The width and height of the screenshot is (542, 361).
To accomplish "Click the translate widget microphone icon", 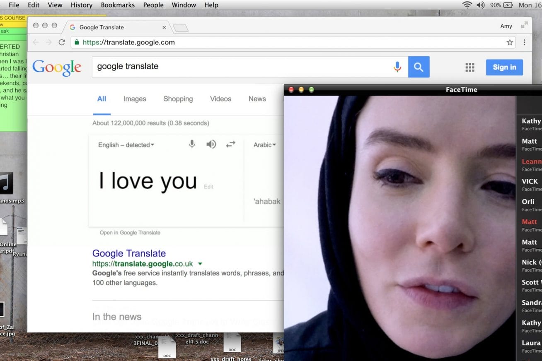I will click(x=192, y=144).
